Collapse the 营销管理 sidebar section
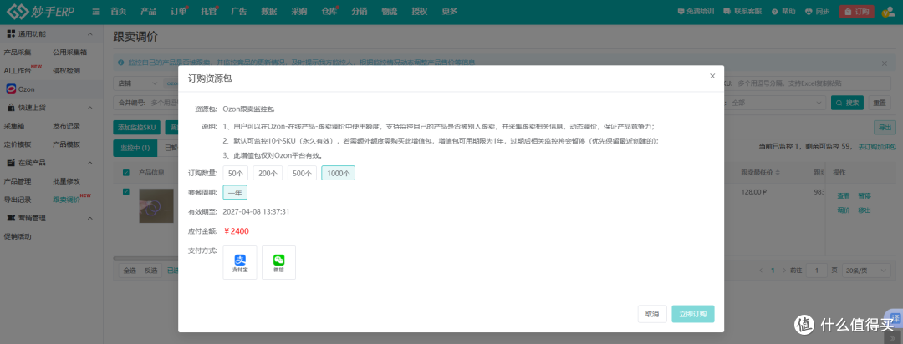 [x=89, y=218]
